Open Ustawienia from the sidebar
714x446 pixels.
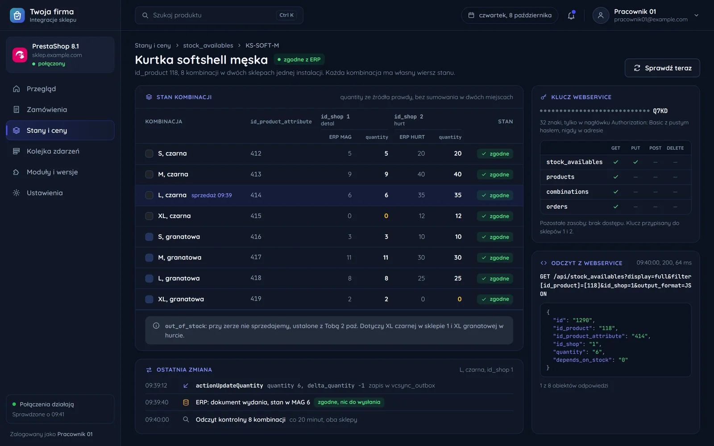pyautogui.click(x=60, y=193)
